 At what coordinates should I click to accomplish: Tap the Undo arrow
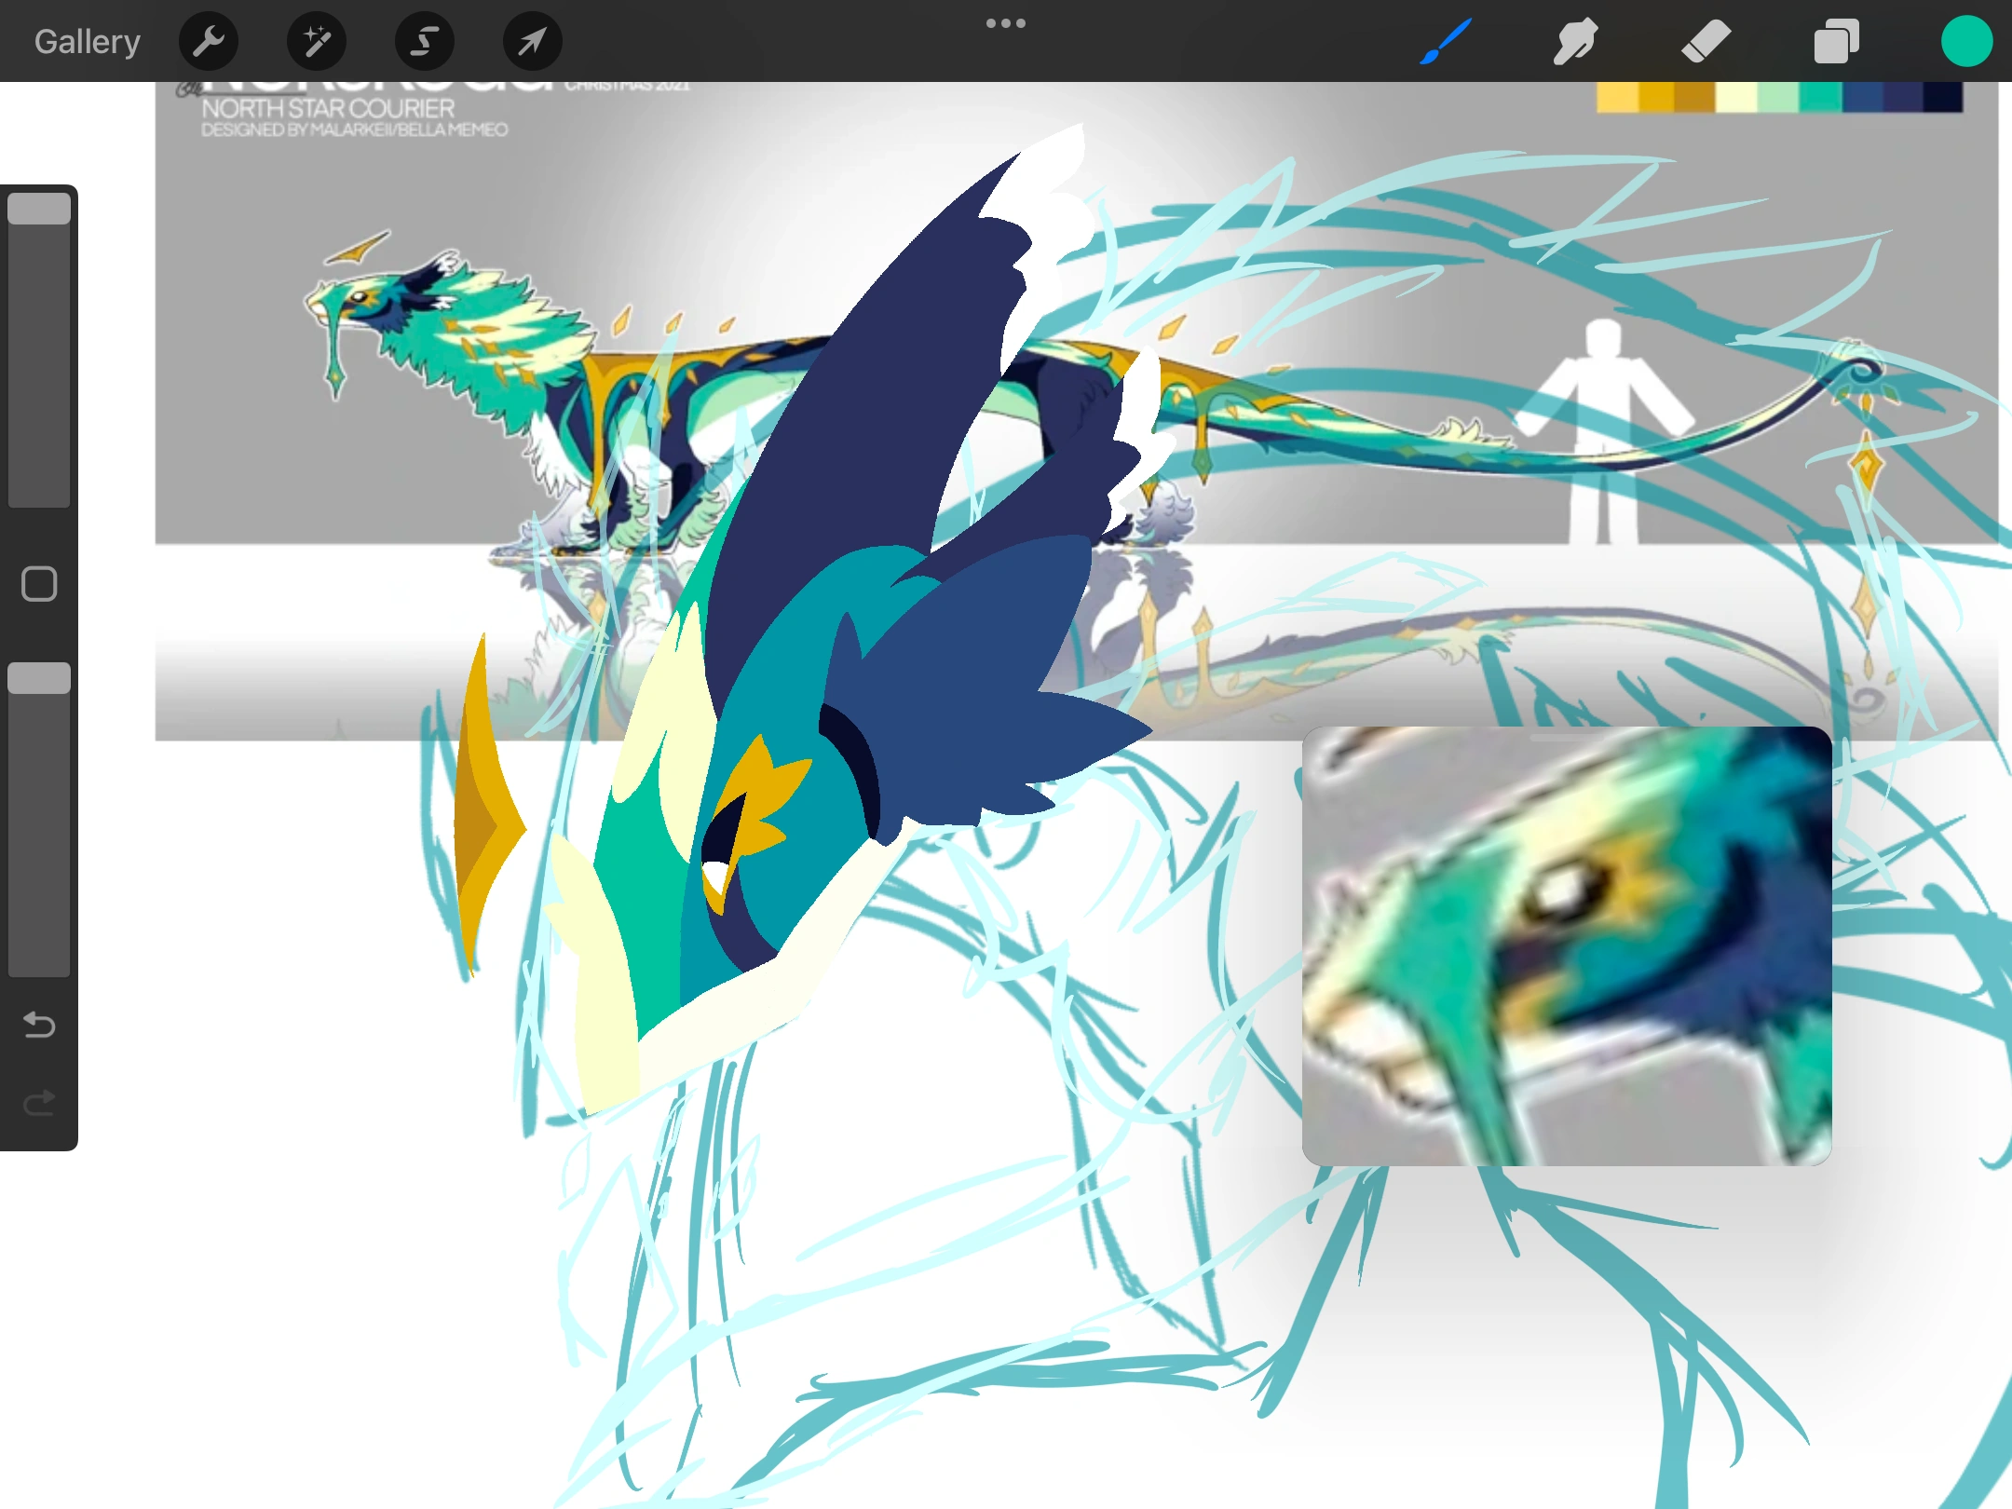coord(39,1025)
